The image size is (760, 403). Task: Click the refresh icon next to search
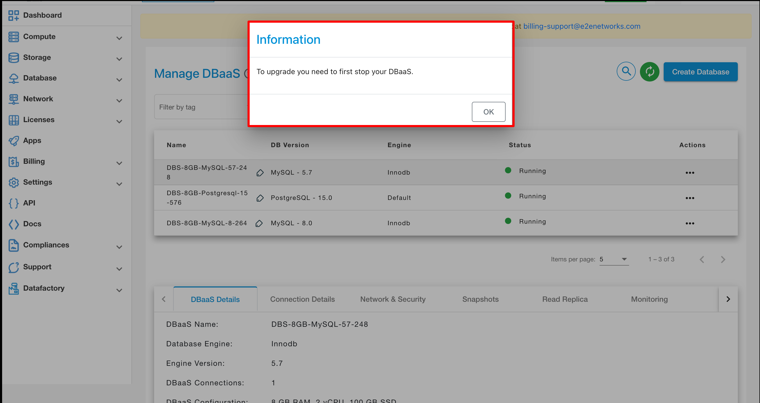click(x=650, y=72)
